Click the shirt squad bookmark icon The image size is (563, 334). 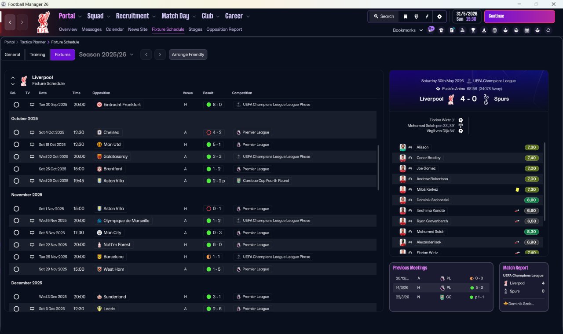pyautogui.click(x=441, y=30)
